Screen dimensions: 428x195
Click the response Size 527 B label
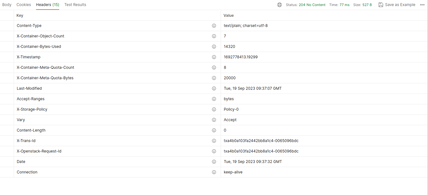pos(362,5)
